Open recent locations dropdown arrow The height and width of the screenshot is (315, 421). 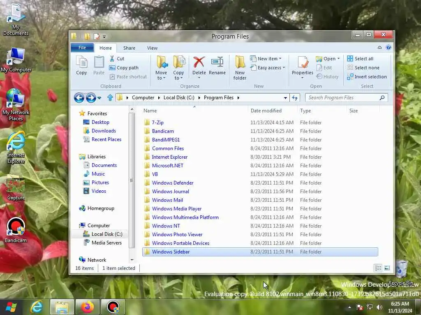99,98
